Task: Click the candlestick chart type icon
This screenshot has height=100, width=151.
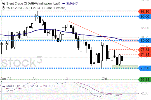Action: tap(3, 4)
